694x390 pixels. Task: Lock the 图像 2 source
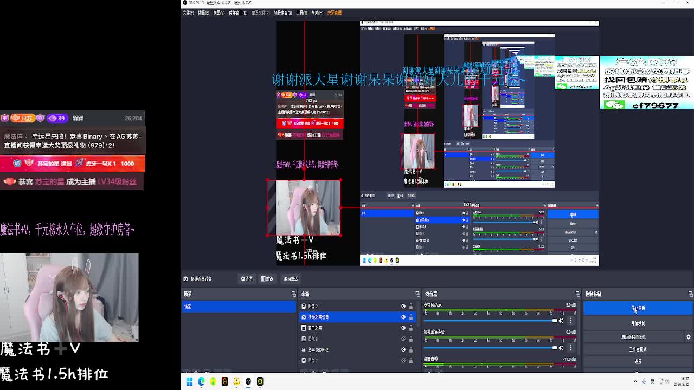pos(410,306)
